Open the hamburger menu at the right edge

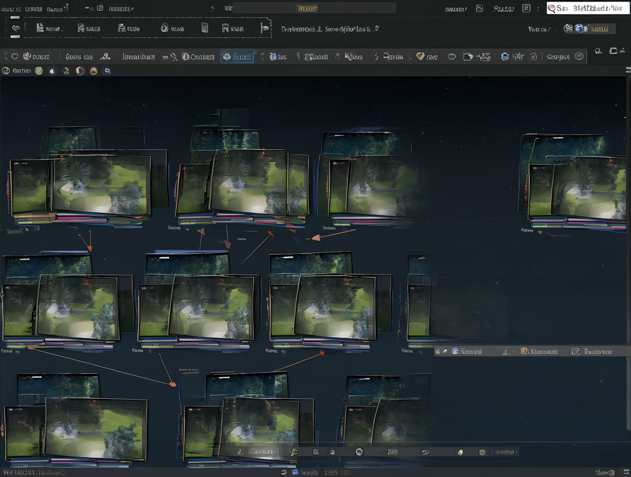point(628,70)
